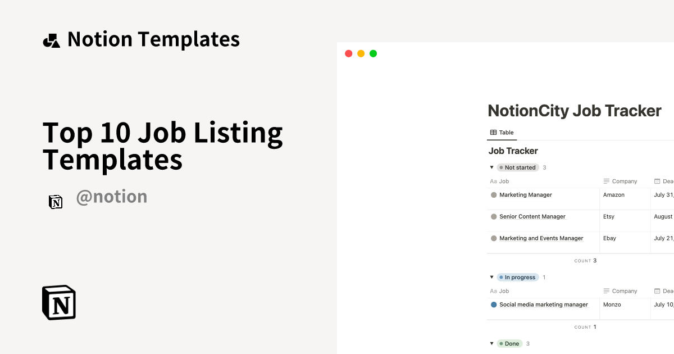Click the large Notion N logo
Viewport: 674px width, 354px height.
pyautogui.click(x=58, y=302)
